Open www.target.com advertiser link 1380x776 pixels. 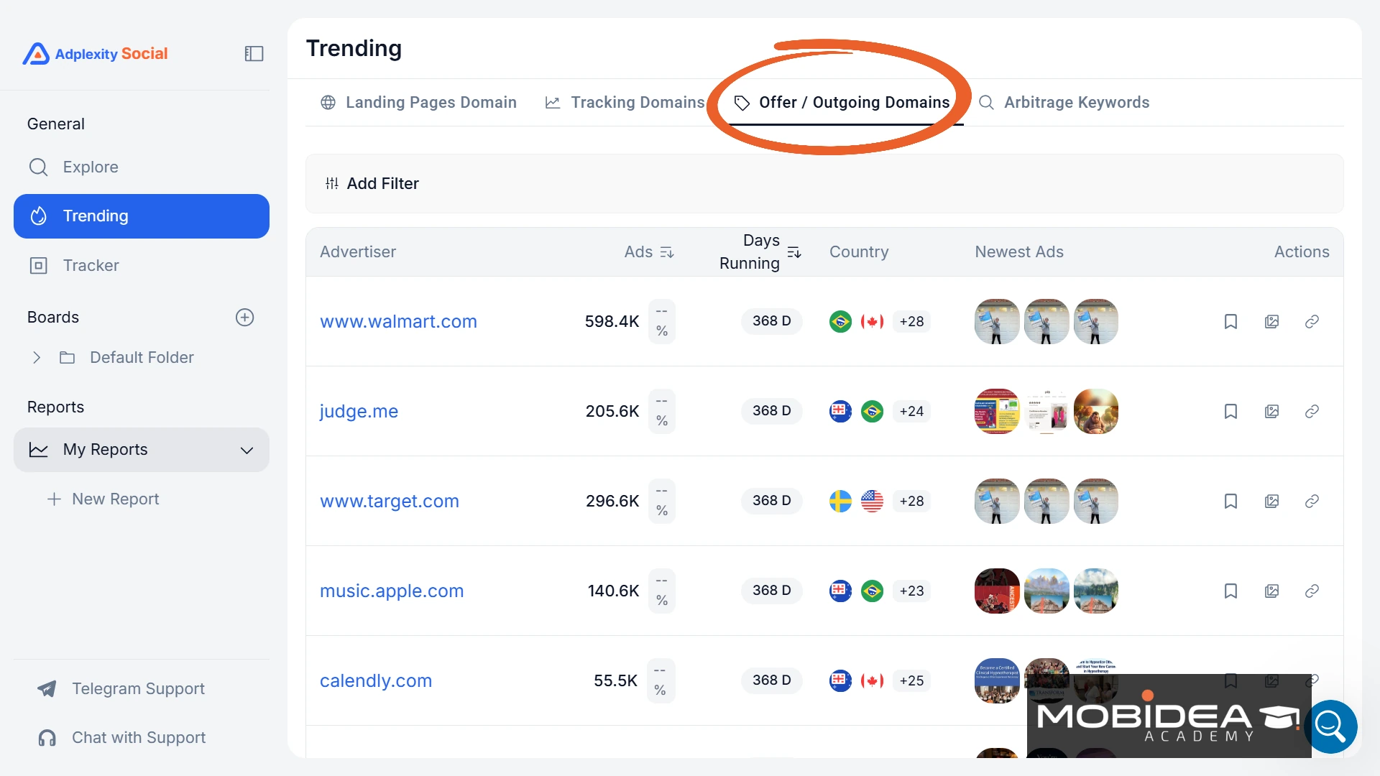click(x=389, y=501)
